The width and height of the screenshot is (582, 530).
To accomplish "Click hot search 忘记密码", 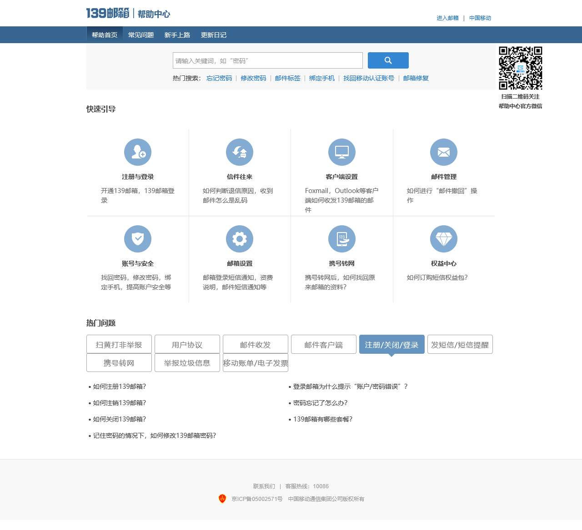I will click(219, 78).
